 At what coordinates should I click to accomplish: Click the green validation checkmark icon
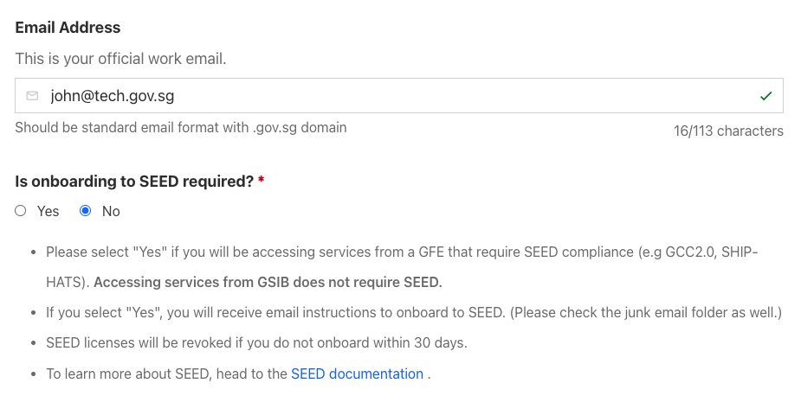[765, 96]
